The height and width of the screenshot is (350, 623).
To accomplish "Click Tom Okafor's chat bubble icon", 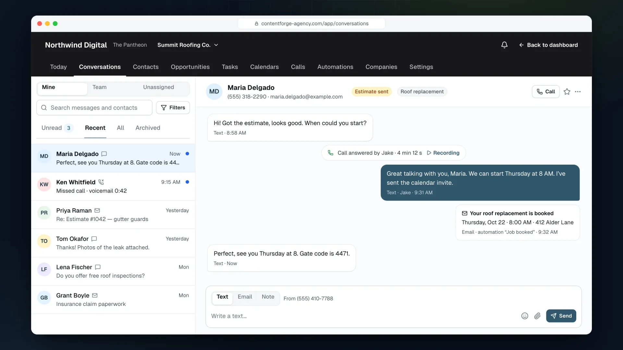I will pos(94,239).
